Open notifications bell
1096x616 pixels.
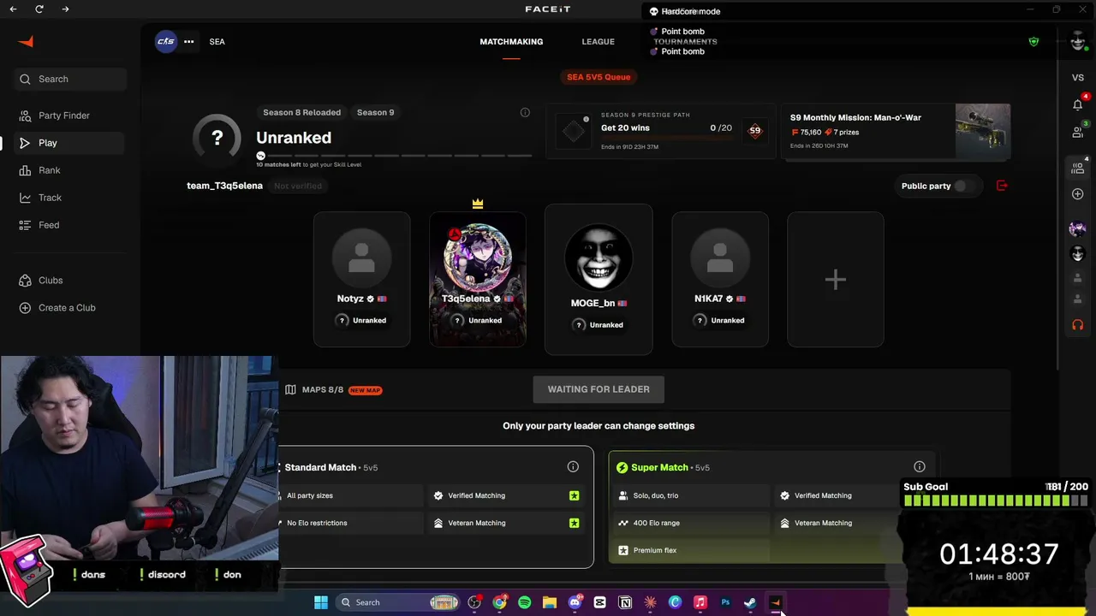(x=1077, y=104)
